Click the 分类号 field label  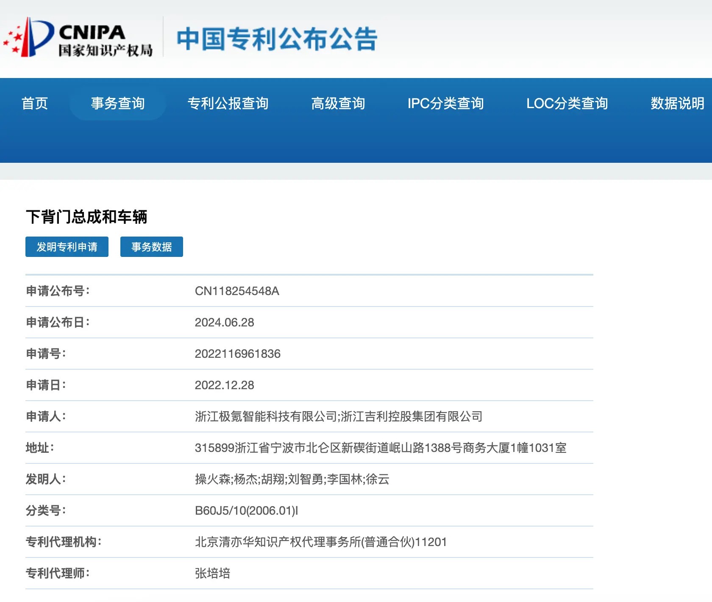[x=46, y=510]
